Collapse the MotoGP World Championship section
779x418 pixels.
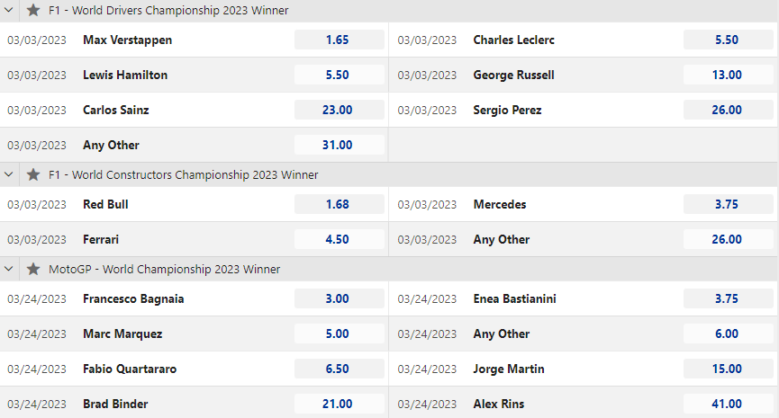(10, 269)
